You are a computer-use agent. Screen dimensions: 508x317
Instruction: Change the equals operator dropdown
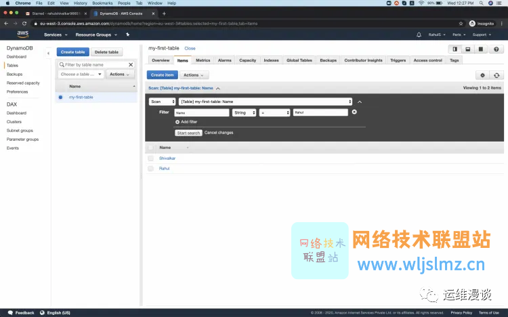[x=275, y=113]
